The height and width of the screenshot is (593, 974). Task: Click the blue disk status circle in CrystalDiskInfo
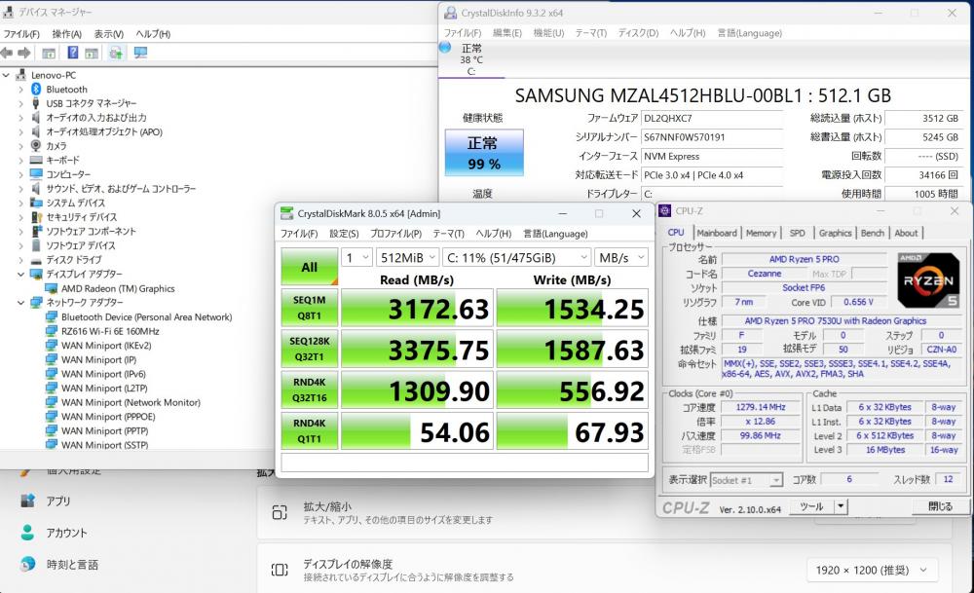(445, 47)
